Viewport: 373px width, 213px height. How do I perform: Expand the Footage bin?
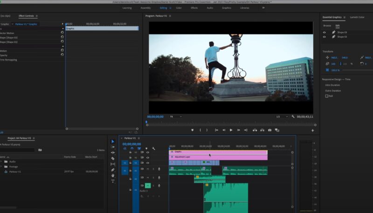pos(1,167)
